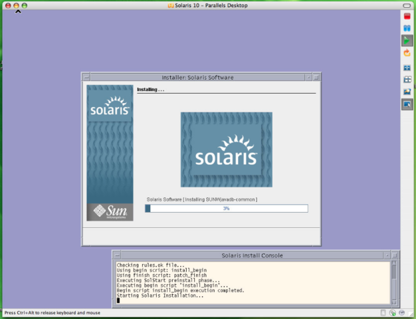Click "Begin script install_begin execution completed." line

(180, 290)
